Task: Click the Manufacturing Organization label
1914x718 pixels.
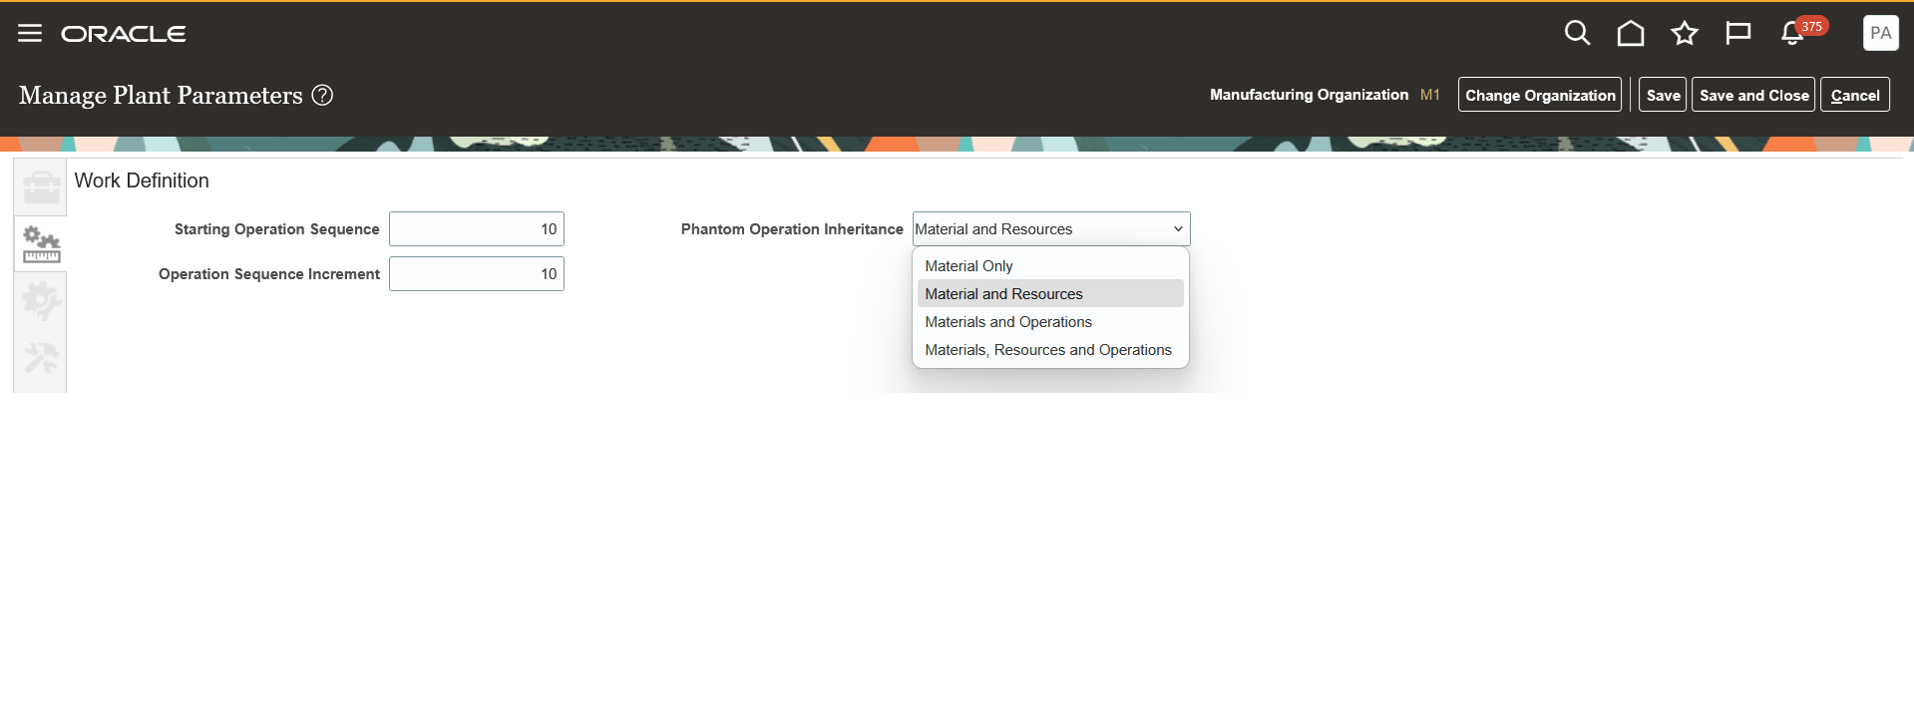Action: click(x=1309, y=95)
